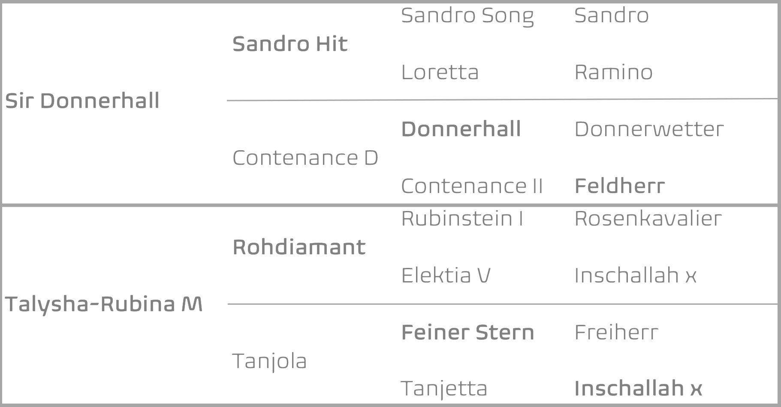Click Loretta in the third generation
This screenshot has height=407, width=781.
coord(440,72)
